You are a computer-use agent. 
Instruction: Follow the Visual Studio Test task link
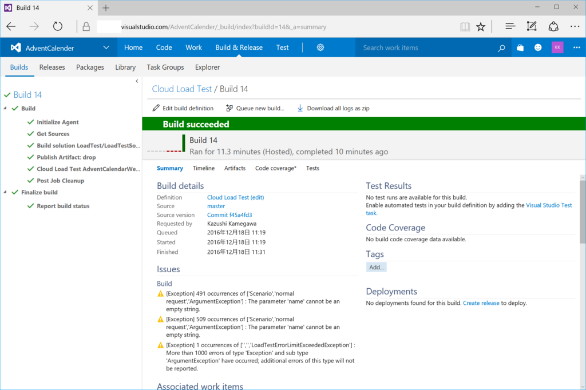(549, 205)
